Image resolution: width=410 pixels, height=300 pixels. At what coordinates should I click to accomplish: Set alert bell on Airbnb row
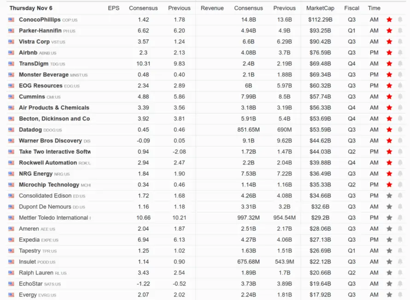coord(400,53)
